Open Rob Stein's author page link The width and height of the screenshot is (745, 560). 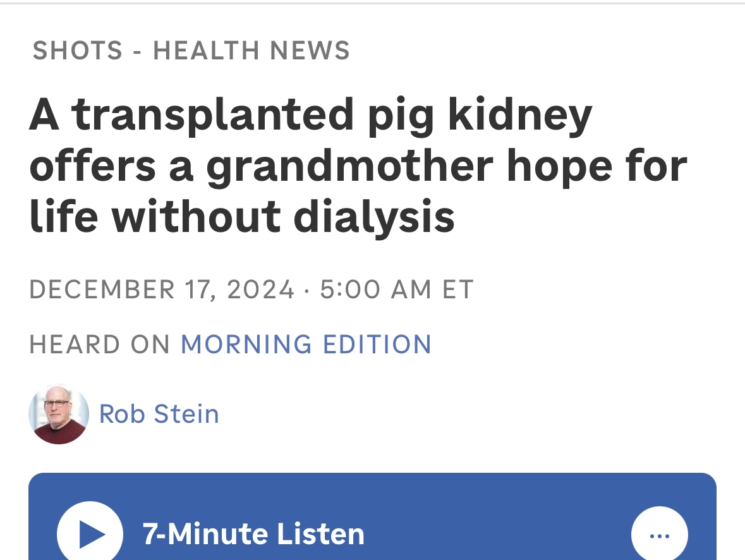pyautogui.click(x=159, y=414)
